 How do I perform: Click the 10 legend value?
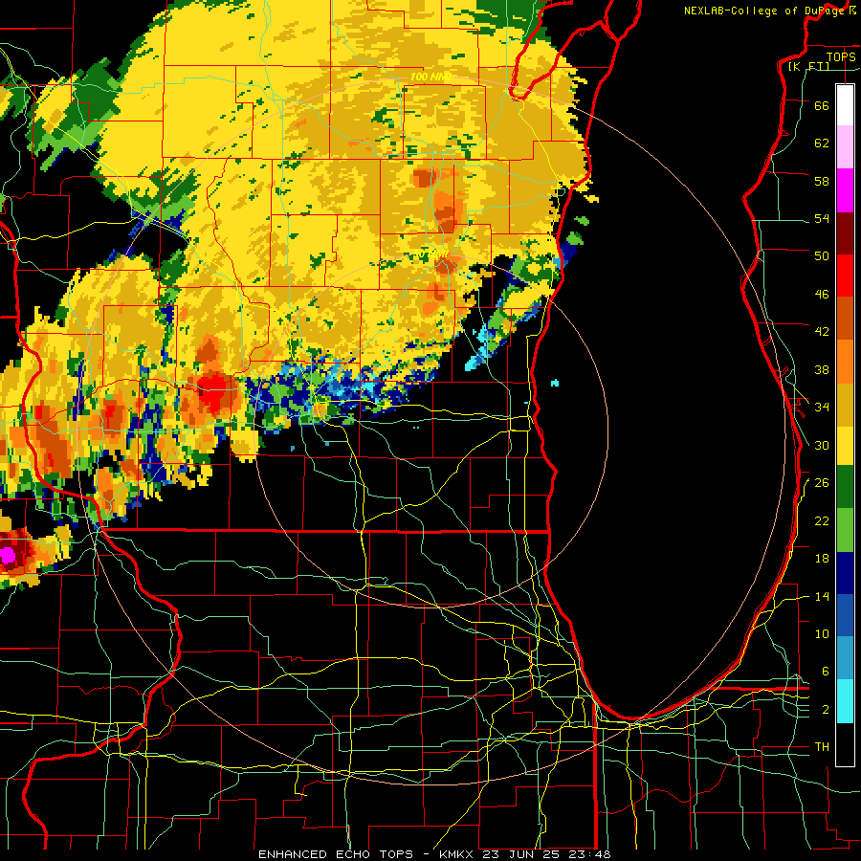822,634
